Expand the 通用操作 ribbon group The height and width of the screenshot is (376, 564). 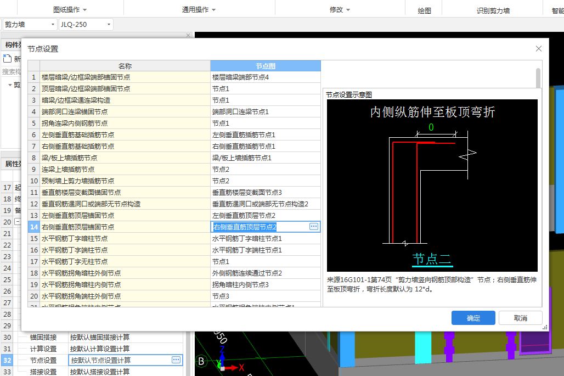coord(199,10)
